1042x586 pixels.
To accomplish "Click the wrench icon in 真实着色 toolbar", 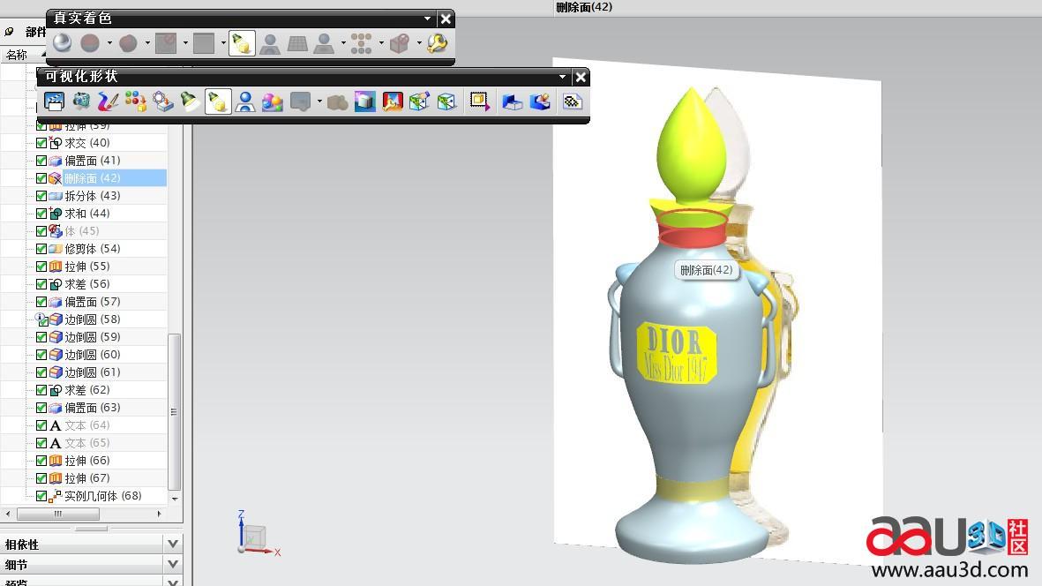I will (x=437, y=43).
